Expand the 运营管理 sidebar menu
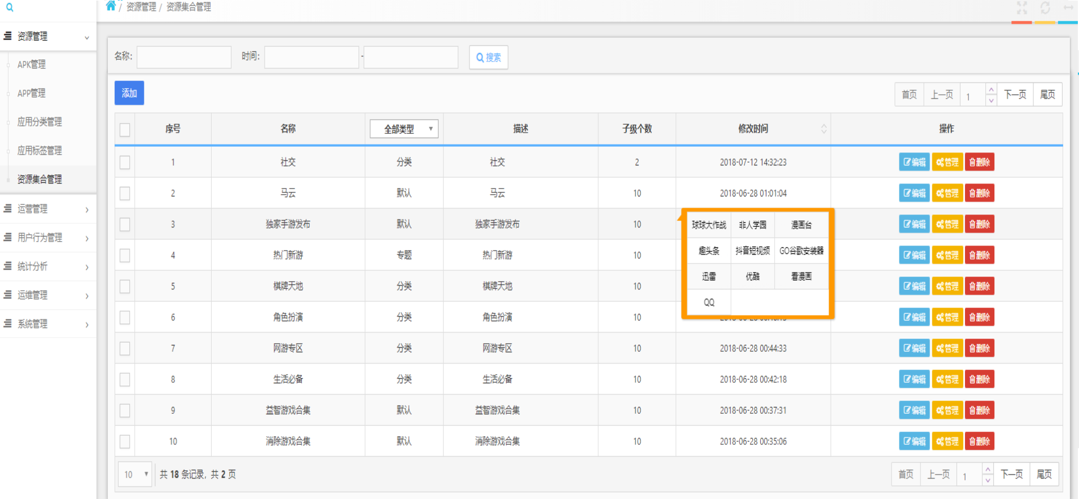Screen dimensions: 1079x499 pyautogui.click(x=47, y=209)
